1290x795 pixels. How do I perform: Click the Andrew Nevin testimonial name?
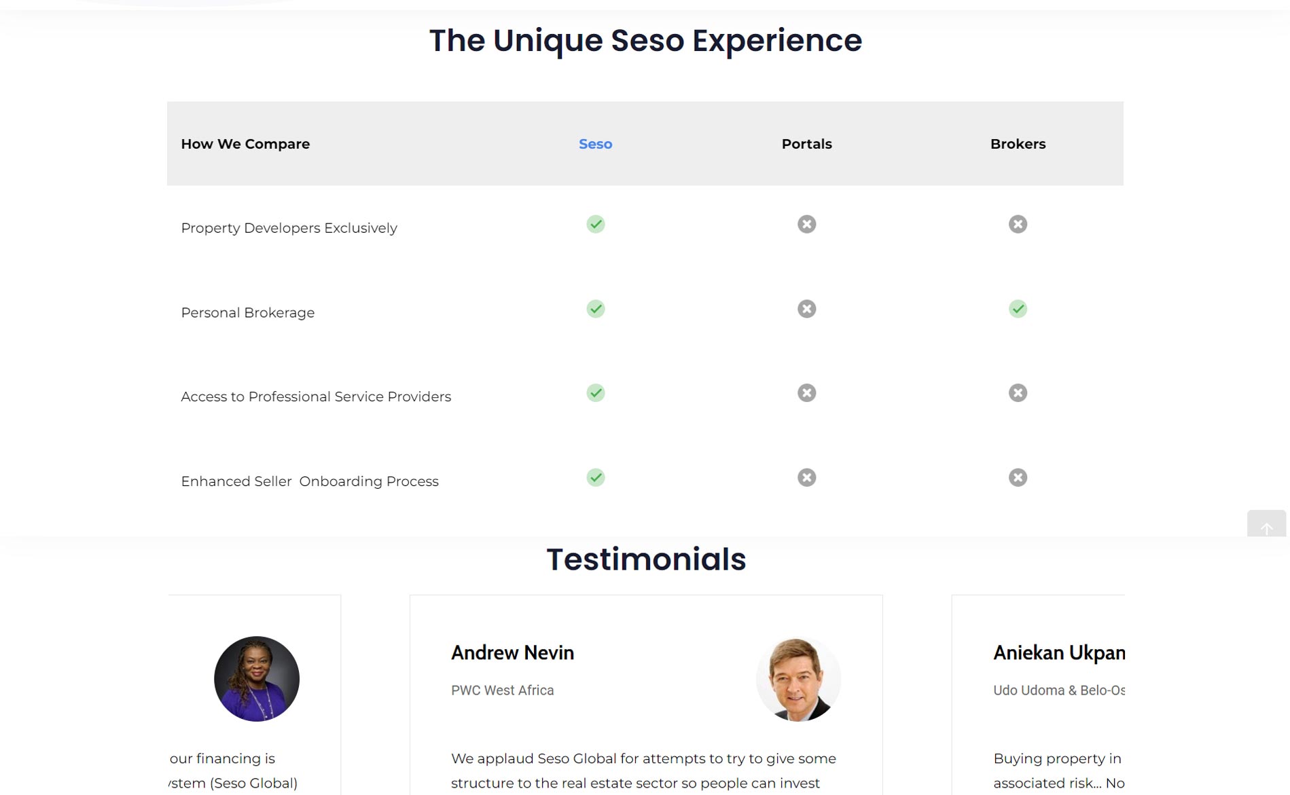(x=513, y=653)
